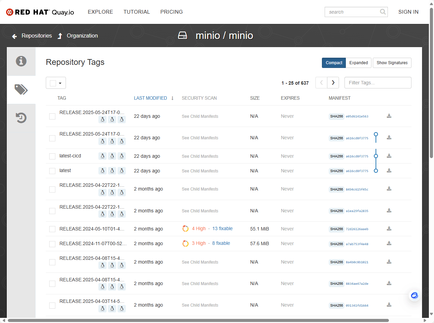Tick the checkbox for the latest tag
The height and width of the screenshot is (323, 434).
coord(52,171)
